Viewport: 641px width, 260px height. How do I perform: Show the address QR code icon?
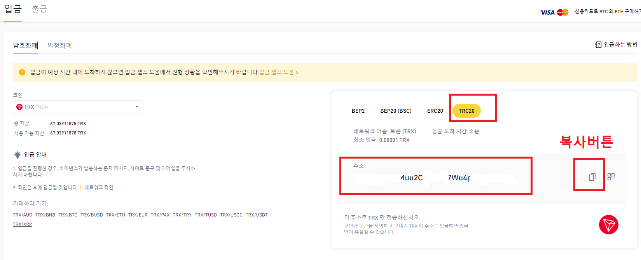coord(611,177)
